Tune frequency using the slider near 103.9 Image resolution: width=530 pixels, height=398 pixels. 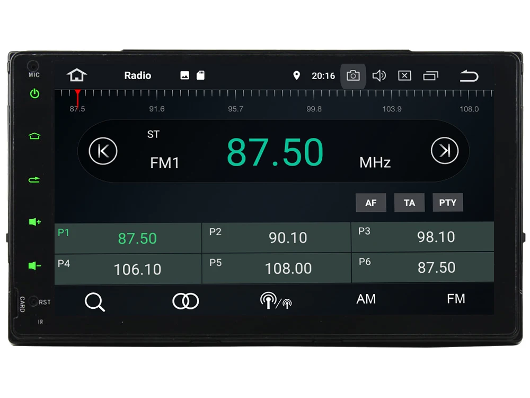(392, 98)
